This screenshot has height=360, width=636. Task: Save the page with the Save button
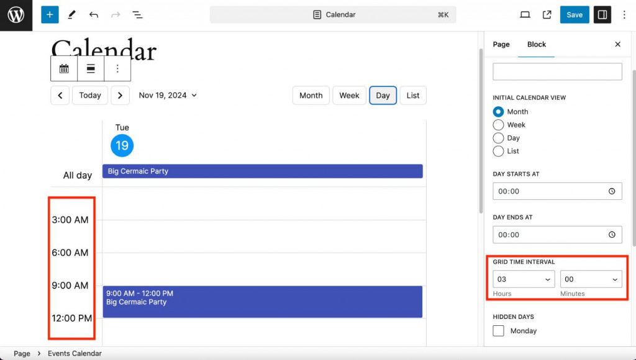574,14
